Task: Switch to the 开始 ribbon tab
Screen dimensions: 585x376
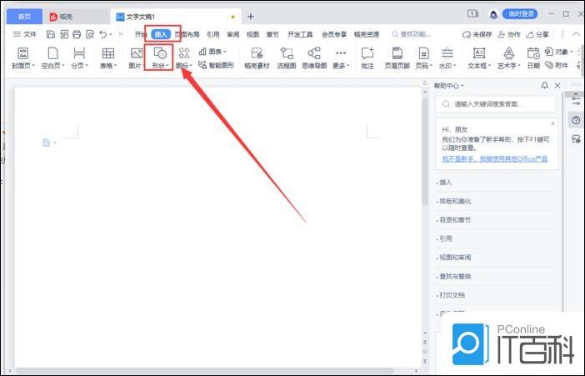Action: (x=140, y=34)
